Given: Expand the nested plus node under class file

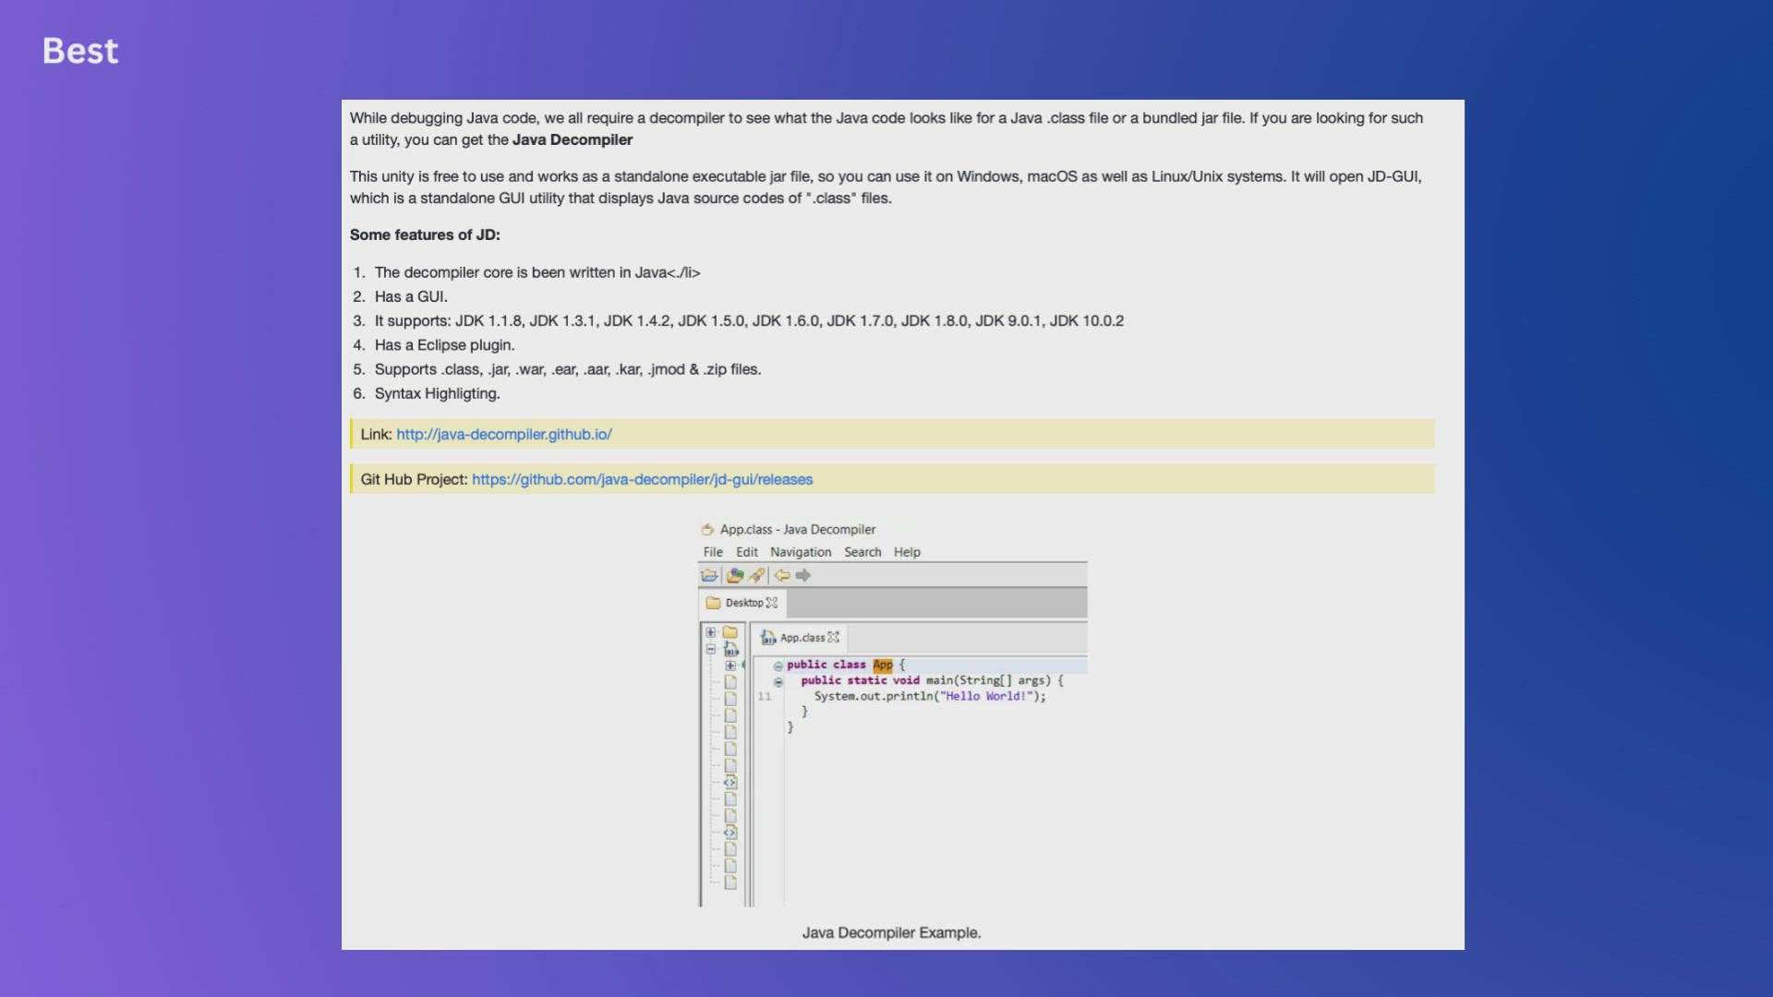Looking at the screenshot, I should (x=730, y=666).
